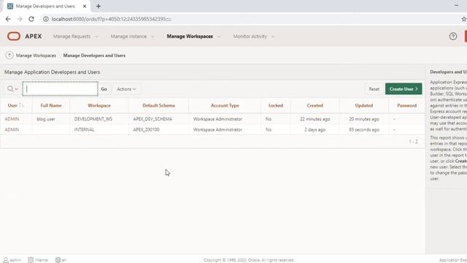Viewport: 467px width, 263px height.
Task: Open ADMIN user of INTERNAL workspace
Action: 12,130
